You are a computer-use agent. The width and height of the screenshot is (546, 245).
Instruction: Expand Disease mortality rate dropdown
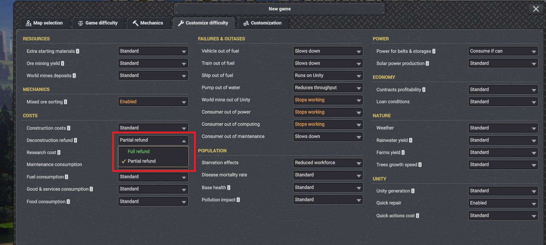328,175
